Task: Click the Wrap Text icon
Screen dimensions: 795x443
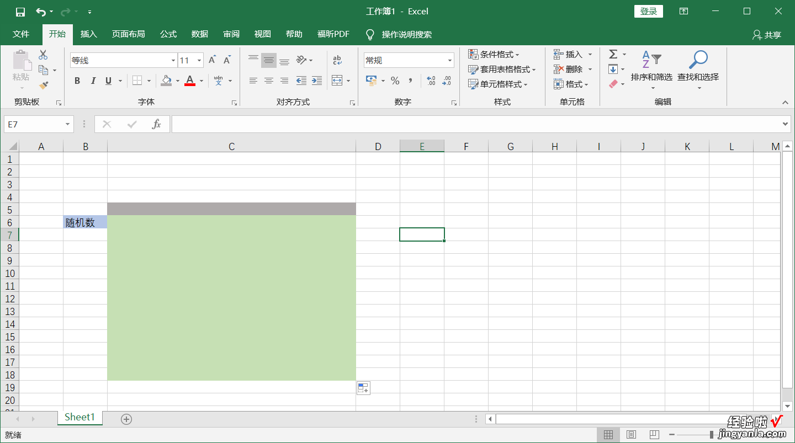Action: coord(337,60)
